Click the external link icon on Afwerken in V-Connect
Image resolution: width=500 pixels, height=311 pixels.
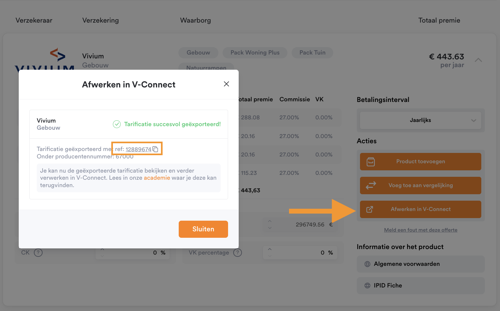tap(370, 209)
